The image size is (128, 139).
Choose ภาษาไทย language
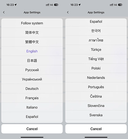pyautogui.click(x=96, y=40)
